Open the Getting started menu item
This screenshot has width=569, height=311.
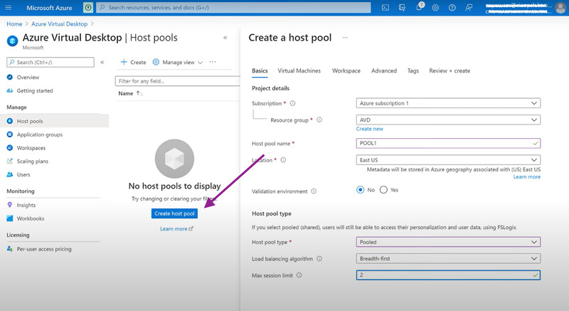[x=34, y=90]
